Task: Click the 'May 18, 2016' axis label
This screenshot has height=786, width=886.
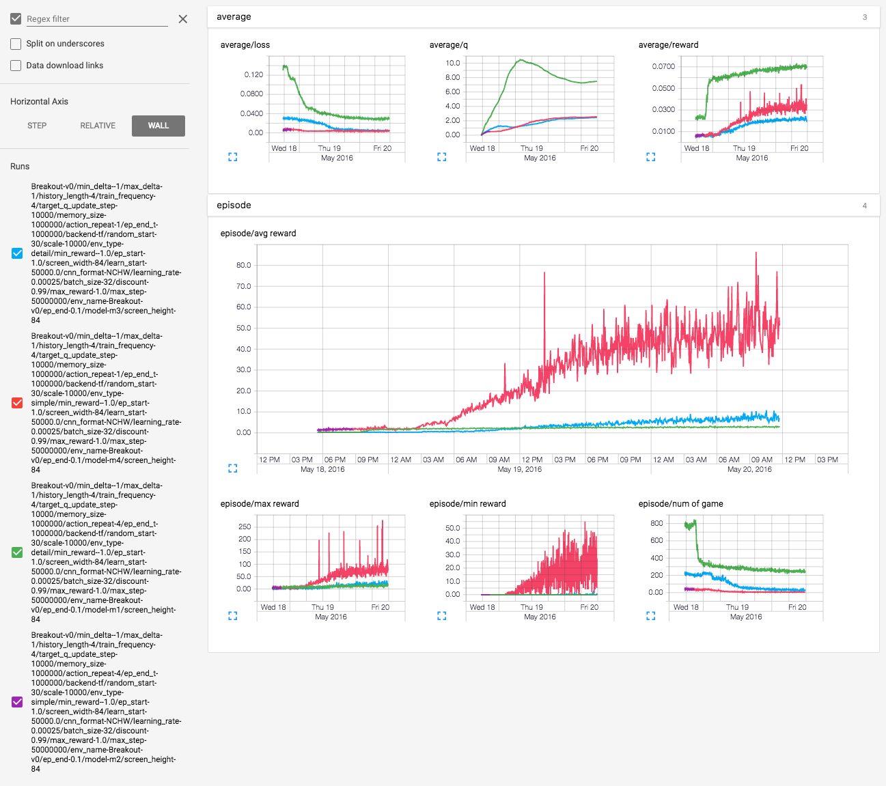Action: coord(322,469)
